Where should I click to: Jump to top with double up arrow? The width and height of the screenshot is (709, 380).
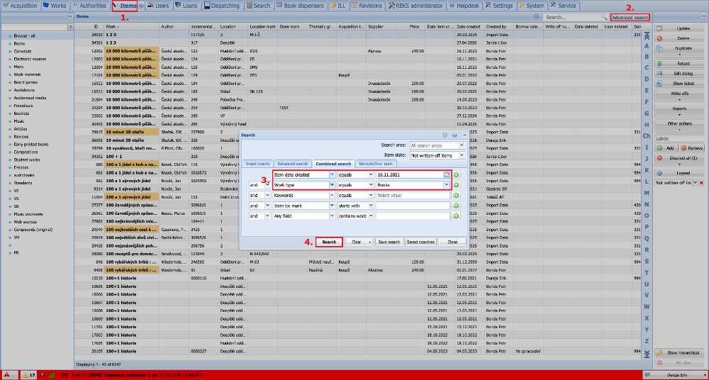(647, 36)
